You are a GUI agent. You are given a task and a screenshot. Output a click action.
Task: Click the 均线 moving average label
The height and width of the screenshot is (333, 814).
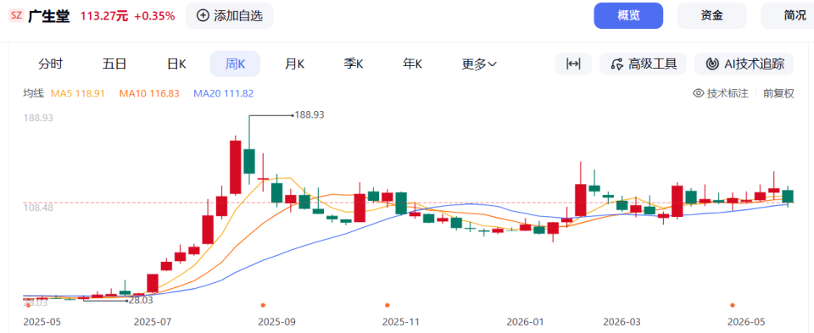(x=33, y=93)
